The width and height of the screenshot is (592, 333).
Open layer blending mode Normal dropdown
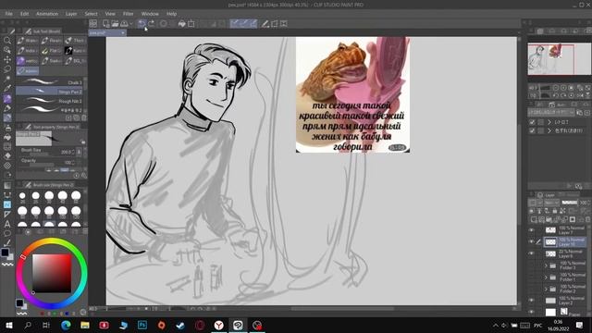click(551, 203)
